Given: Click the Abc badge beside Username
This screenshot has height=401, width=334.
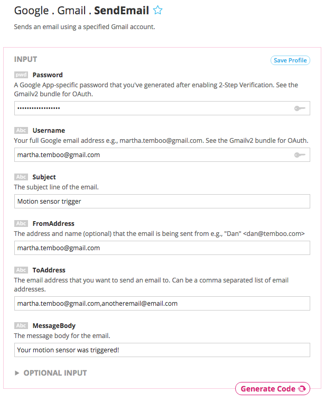Looking at the screenshot, I should pos(21,130).
